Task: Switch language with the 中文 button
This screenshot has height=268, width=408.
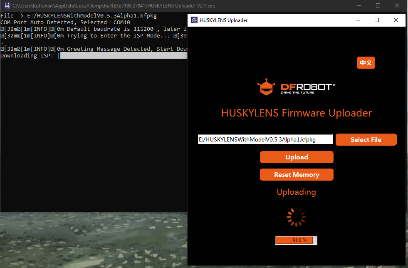Action: click(x=366, y=63)
